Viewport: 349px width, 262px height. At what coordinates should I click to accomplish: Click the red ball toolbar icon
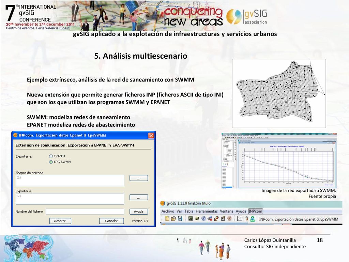click(x=216, y=218)
